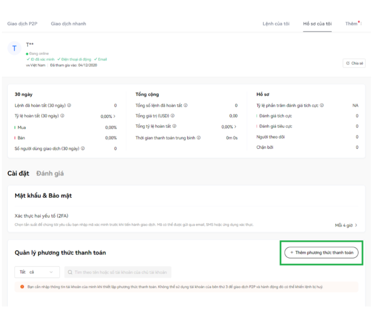Click the Thêm phương thức thanh toán button
373x317 pixels.
(321, 253)
